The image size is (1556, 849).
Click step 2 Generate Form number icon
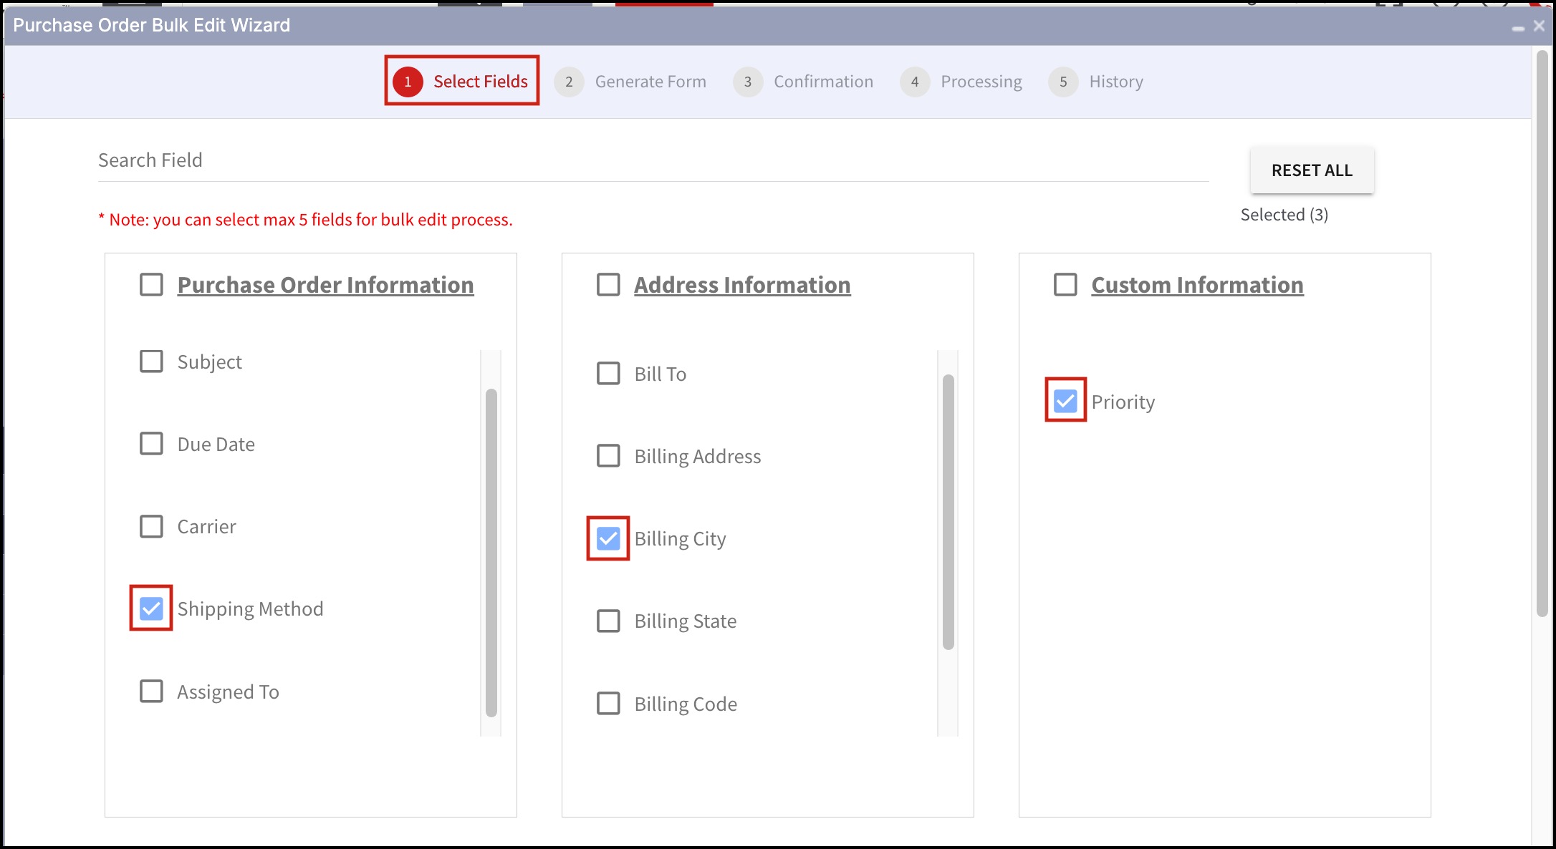(569, 82)
